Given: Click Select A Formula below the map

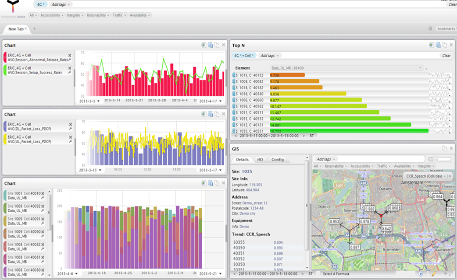Looking at the screenshot, I should click(x=336, y=273).
